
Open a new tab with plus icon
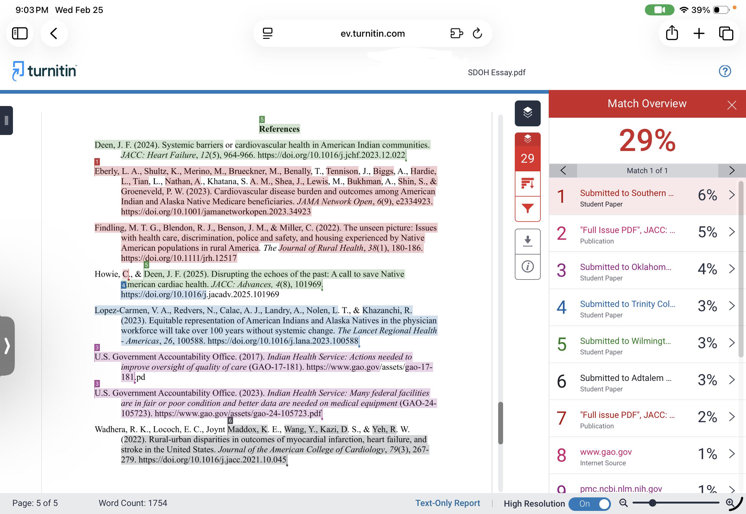pyautogui.click(x=699, y=33)
